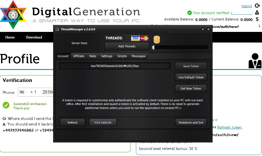
Task: Click Get New Token button
Action: [x=191, y=88]
